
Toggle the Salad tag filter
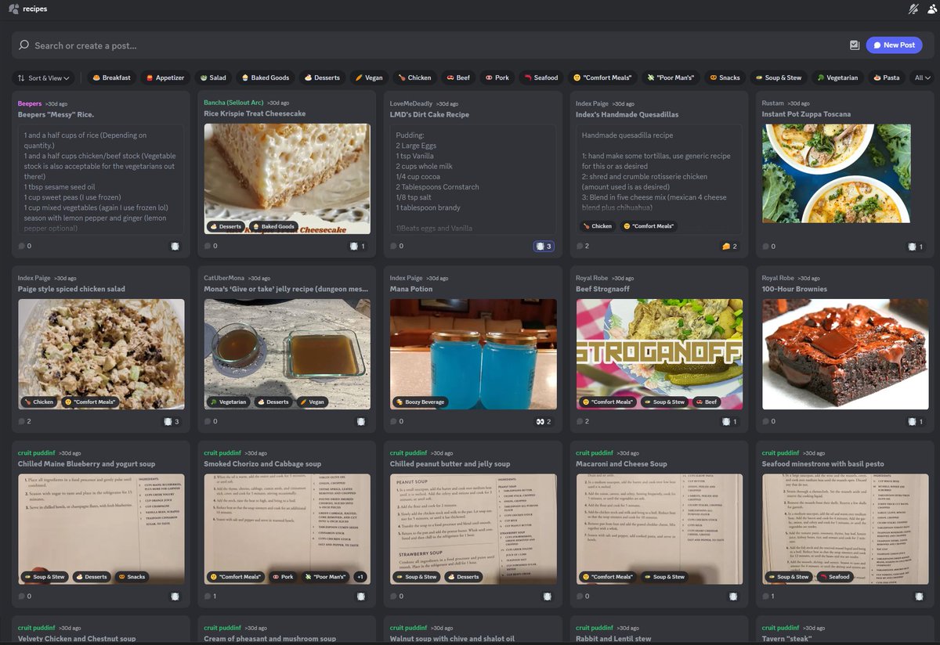coord(212,77)
